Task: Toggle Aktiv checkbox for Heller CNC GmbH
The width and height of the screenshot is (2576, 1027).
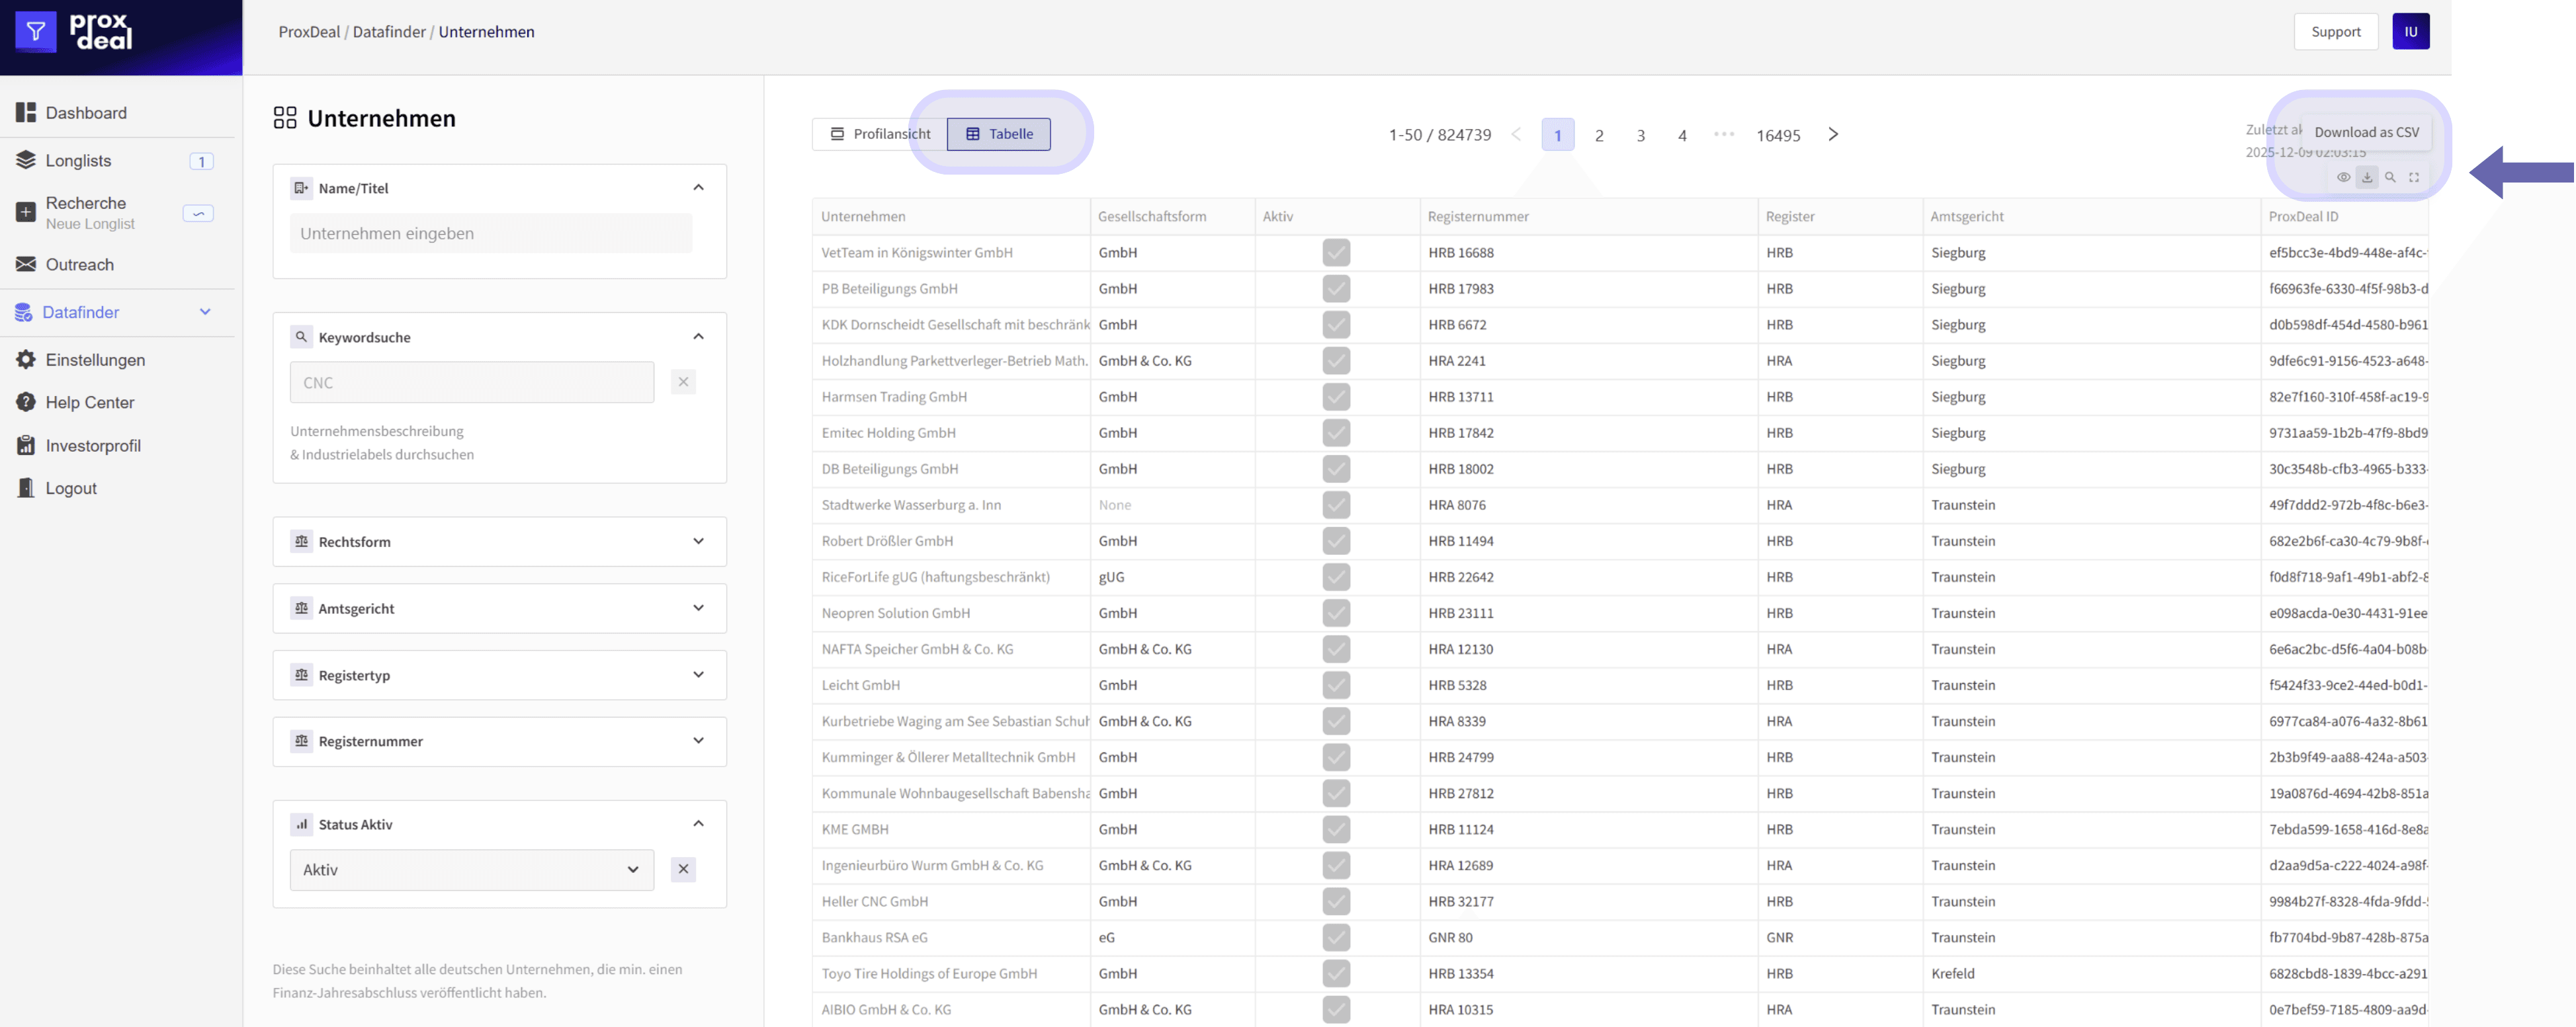Action: 1335,901
